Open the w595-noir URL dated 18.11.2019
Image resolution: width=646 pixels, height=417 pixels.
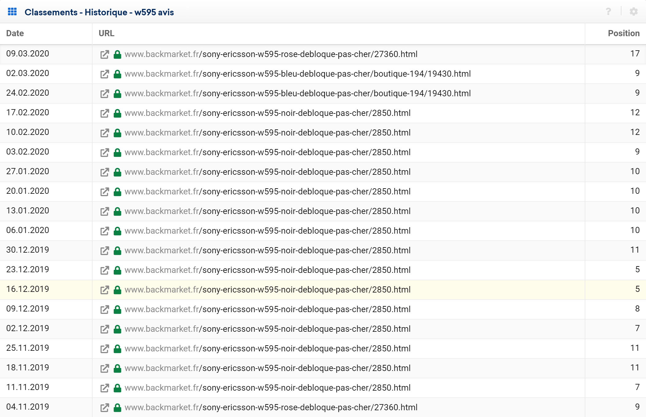tap(268, 368)
